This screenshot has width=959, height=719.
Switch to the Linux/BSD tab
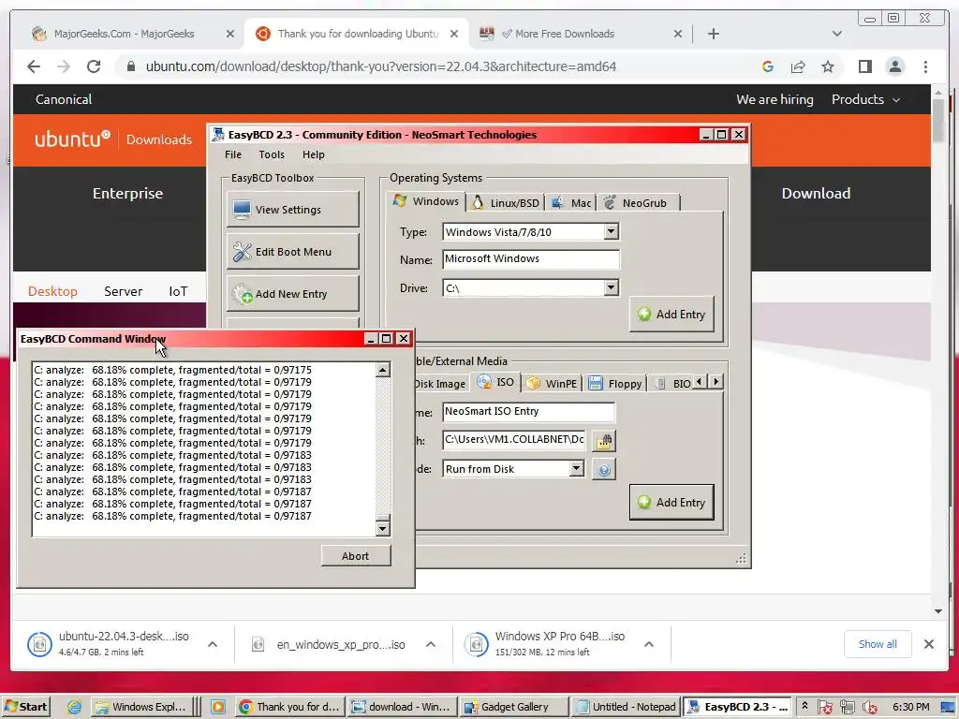[506, 202]
